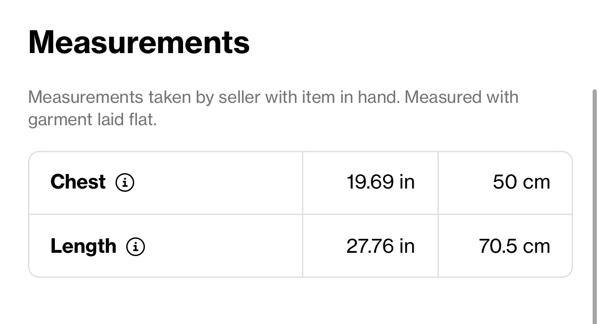Image resolution: width=601 pixels, height=324 pixels.
Task: Click the 'Measurements taken by seller' description line
Action: (273, 97)
